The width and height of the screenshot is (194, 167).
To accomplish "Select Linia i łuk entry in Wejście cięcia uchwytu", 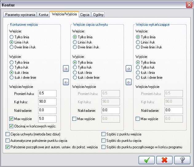I will tap(82, 42).
